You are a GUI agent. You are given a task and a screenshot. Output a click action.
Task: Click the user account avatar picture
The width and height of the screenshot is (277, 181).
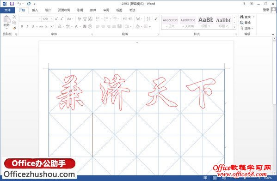coord(274,10)
